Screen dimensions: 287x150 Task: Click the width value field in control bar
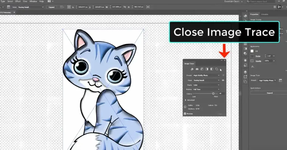coord(117,7)
